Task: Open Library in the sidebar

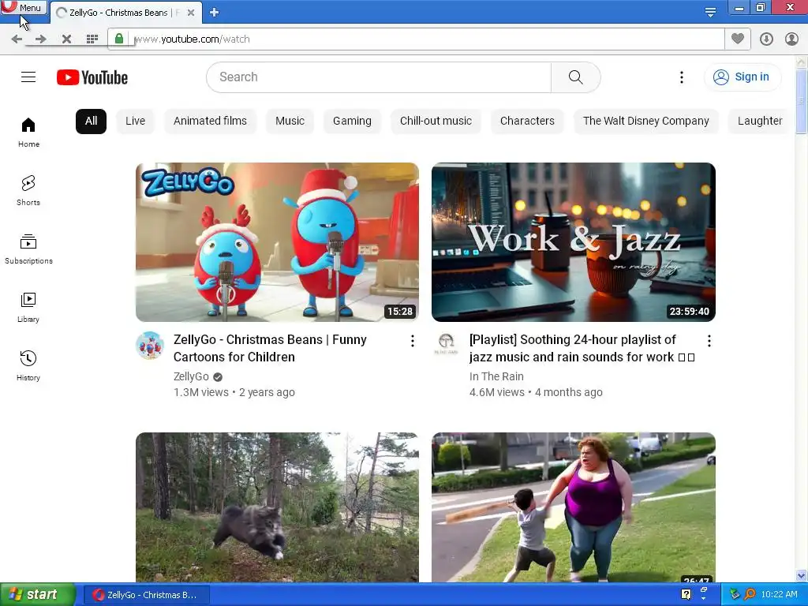Action: (x=28, y=308)
